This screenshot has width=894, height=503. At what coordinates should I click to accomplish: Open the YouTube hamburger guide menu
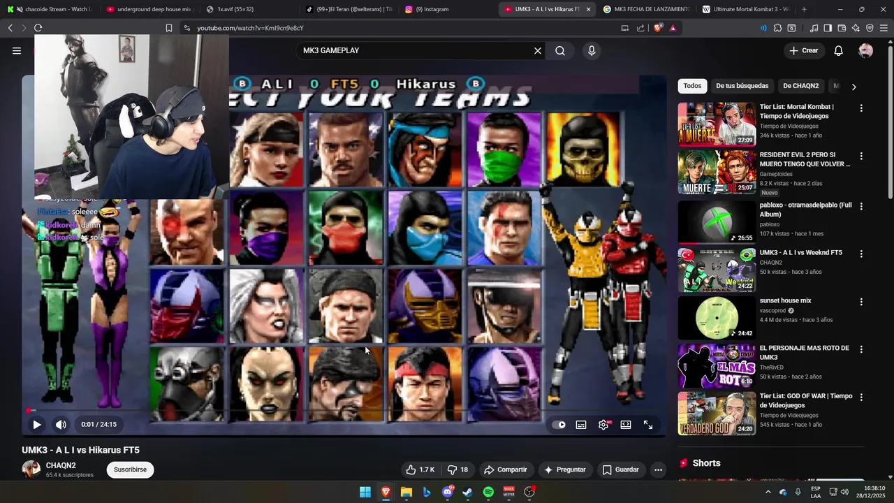coord(17,50)
